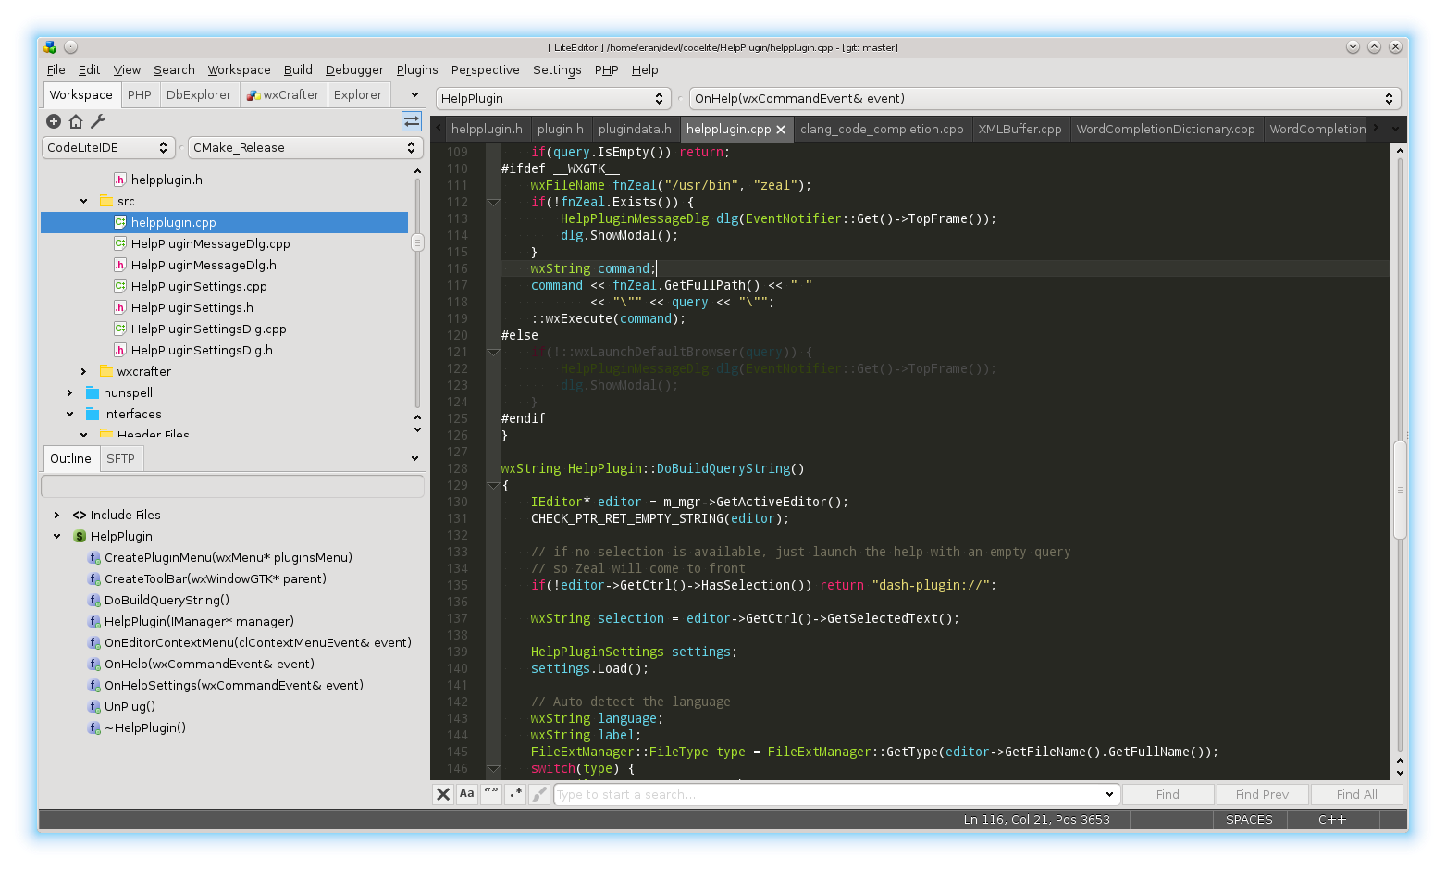1446x870 pixels.
Task: Select OnHelpSettings(wxCommandEvent& event) in Outline
Action: [233, 685]
